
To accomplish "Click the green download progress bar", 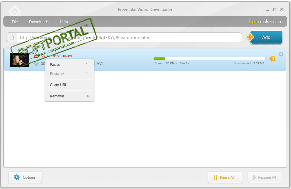I will coord(209,59).
